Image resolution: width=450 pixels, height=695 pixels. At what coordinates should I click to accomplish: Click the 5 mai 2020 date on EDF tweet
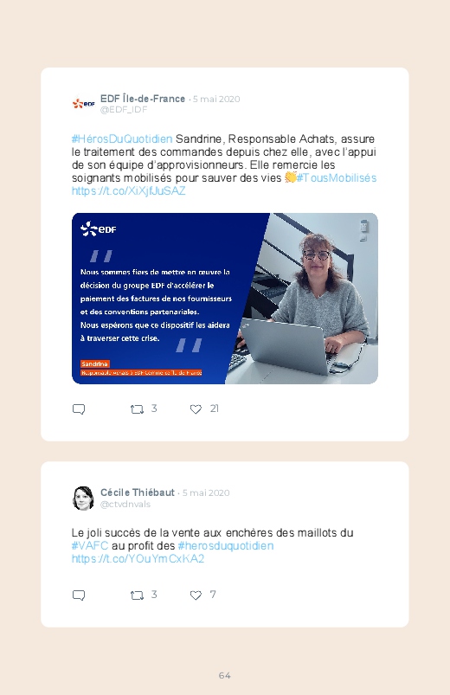coord(216,99)
